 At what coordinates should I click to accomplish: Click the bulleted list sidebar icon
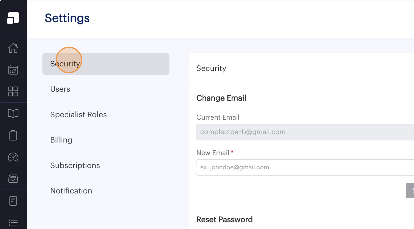pyautogui.click(x=13, y=223)
